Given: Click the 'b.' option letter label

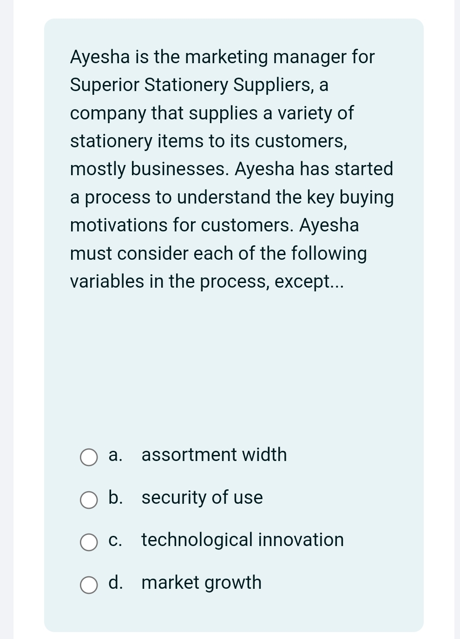Looking at the screenshot, I should (x=116, y=497).
